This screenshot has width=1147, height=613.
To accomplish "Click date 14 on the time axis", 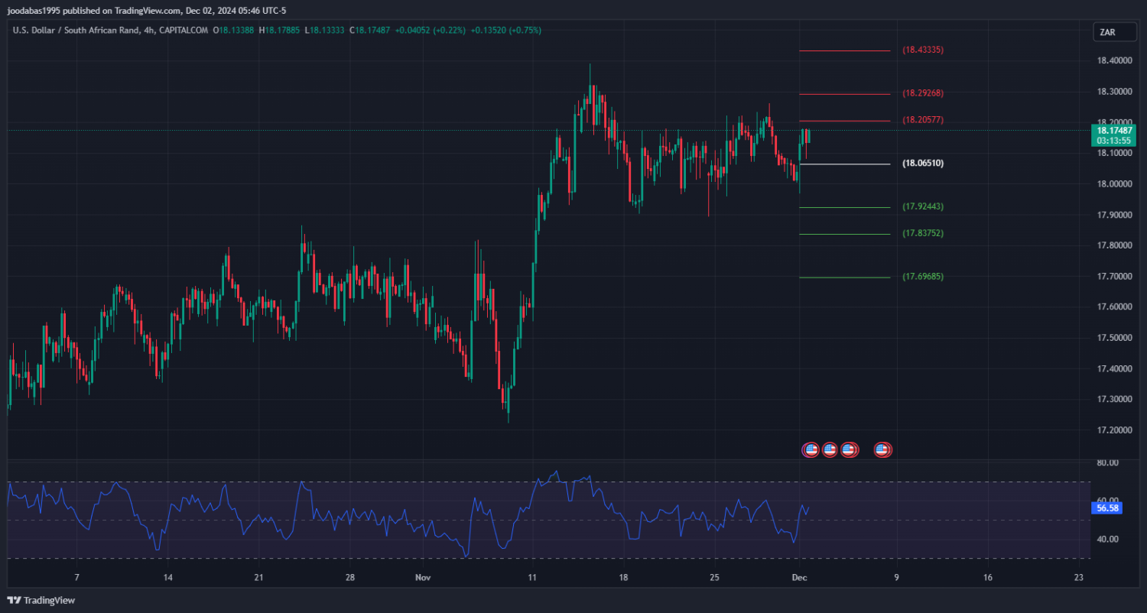I will (x=167, y=578).
